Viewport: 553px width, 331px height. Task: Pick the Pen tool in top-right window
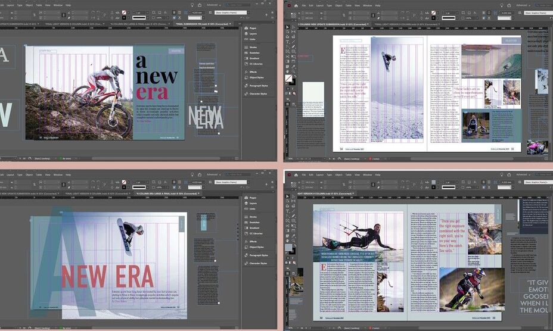[x=287, y=47]
